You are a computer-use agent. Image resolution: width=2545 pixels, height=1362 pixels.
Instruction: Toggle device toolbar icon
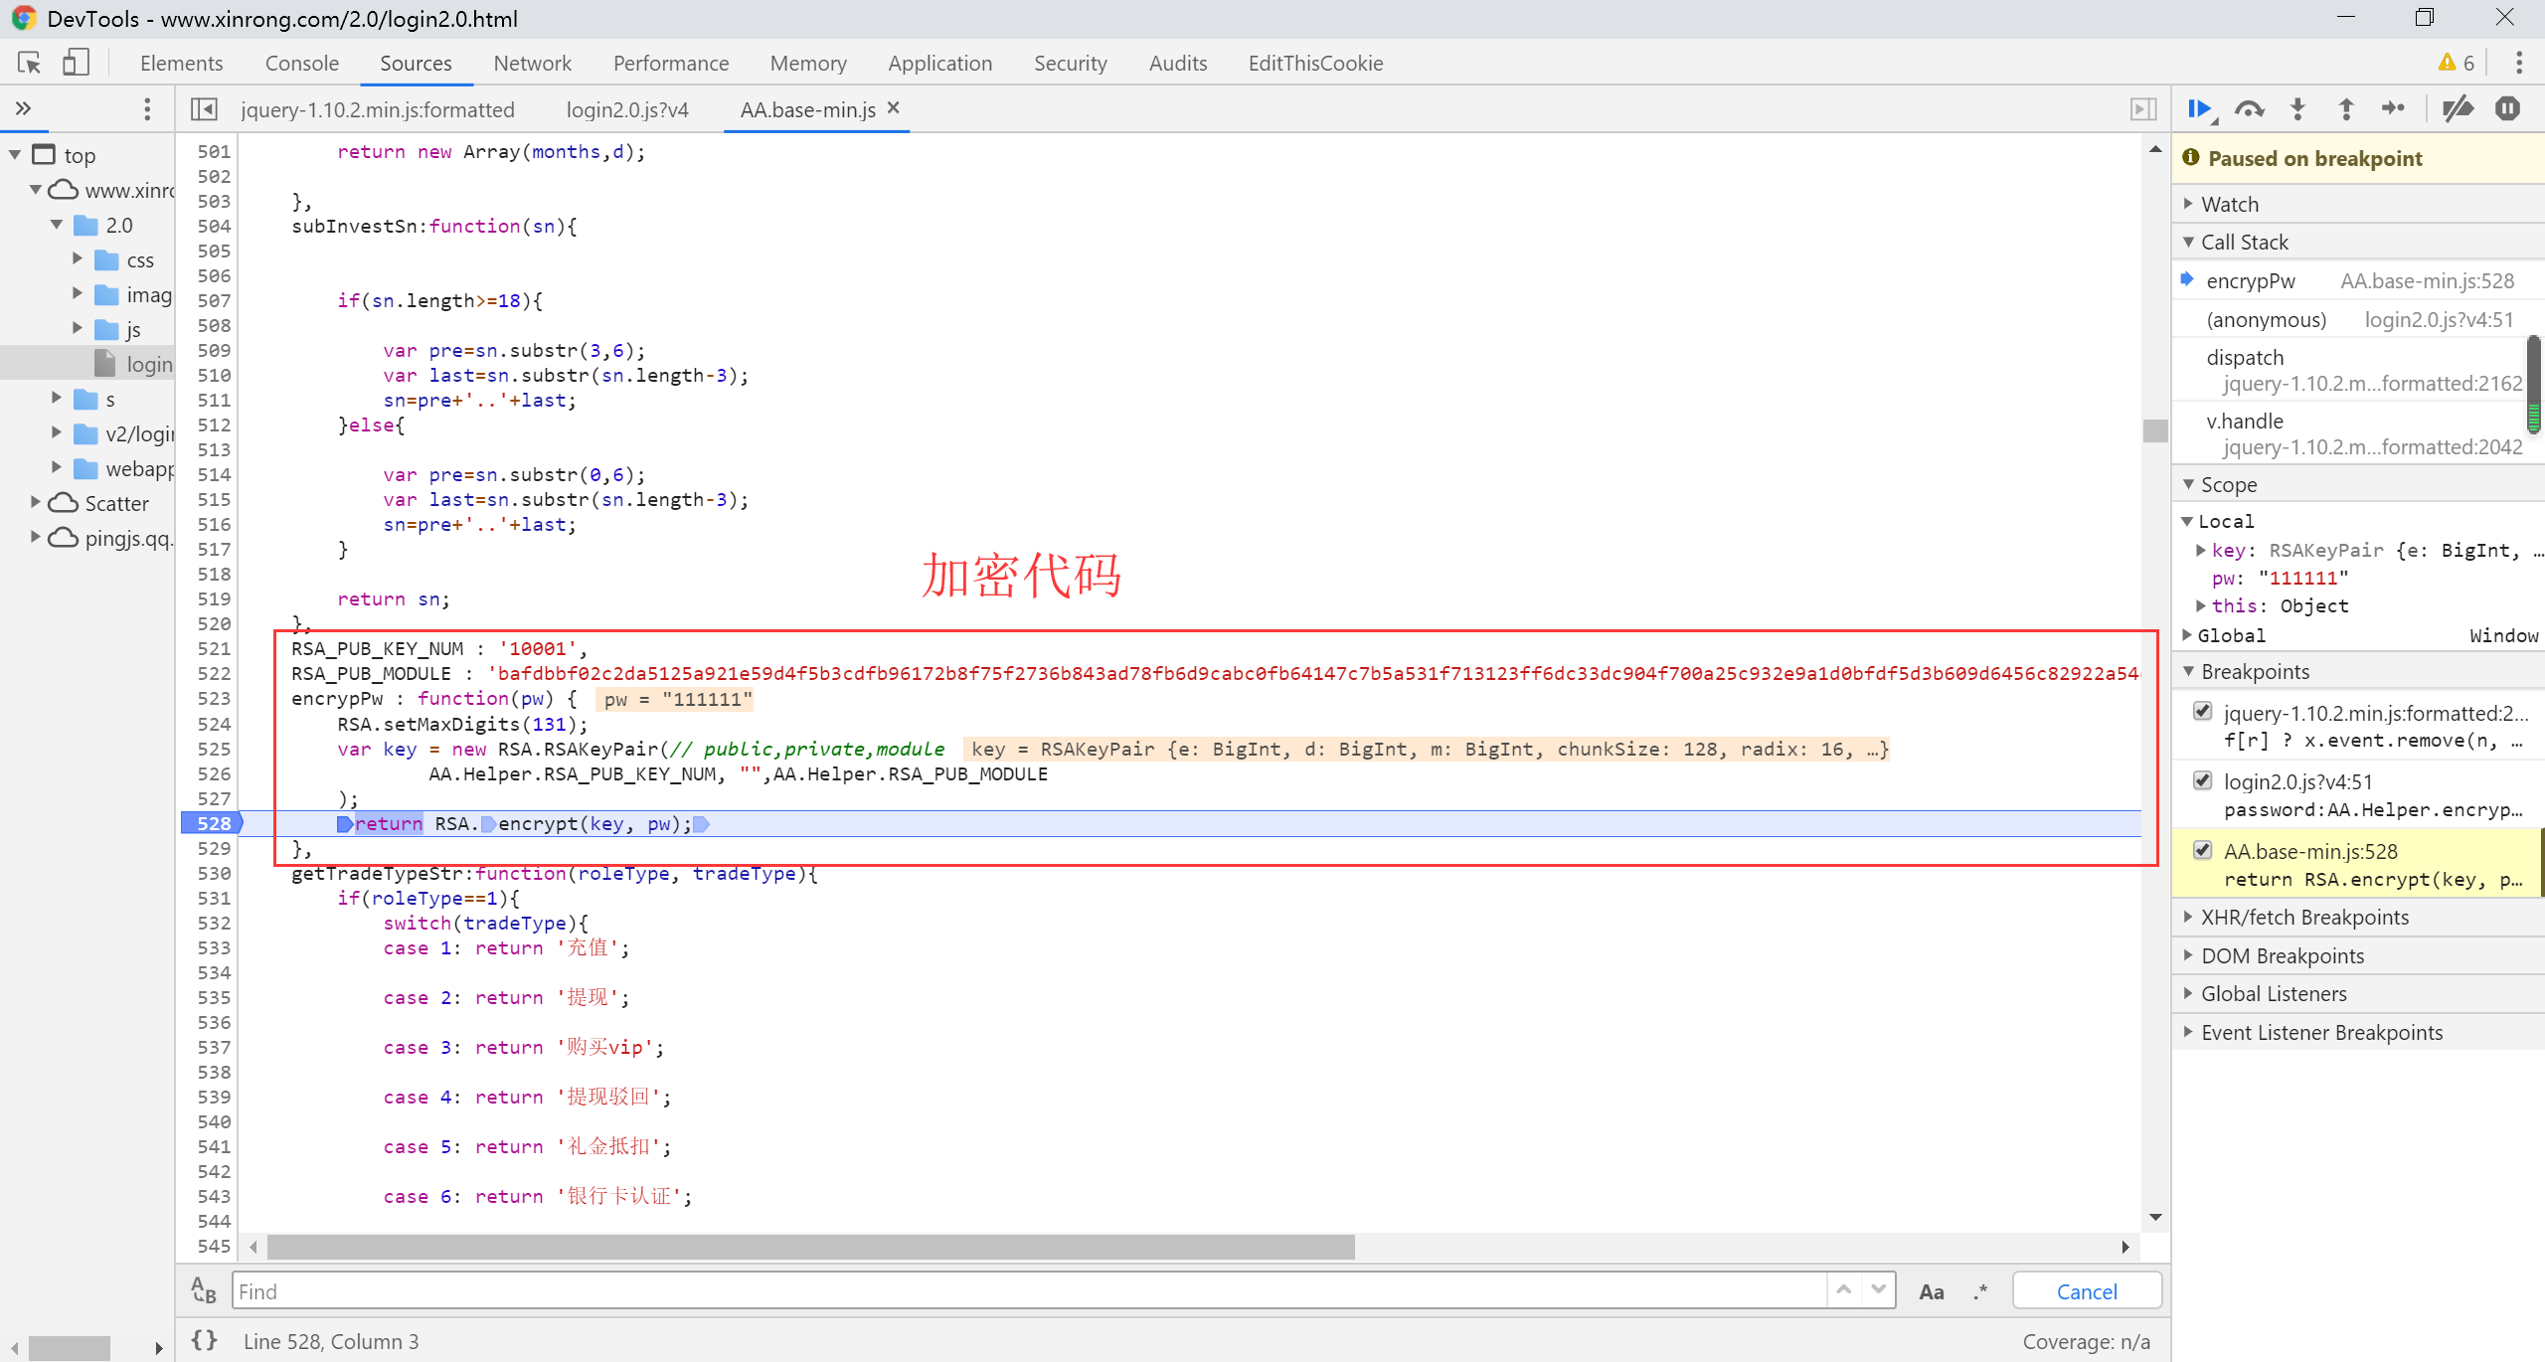(x=76, y=63)
